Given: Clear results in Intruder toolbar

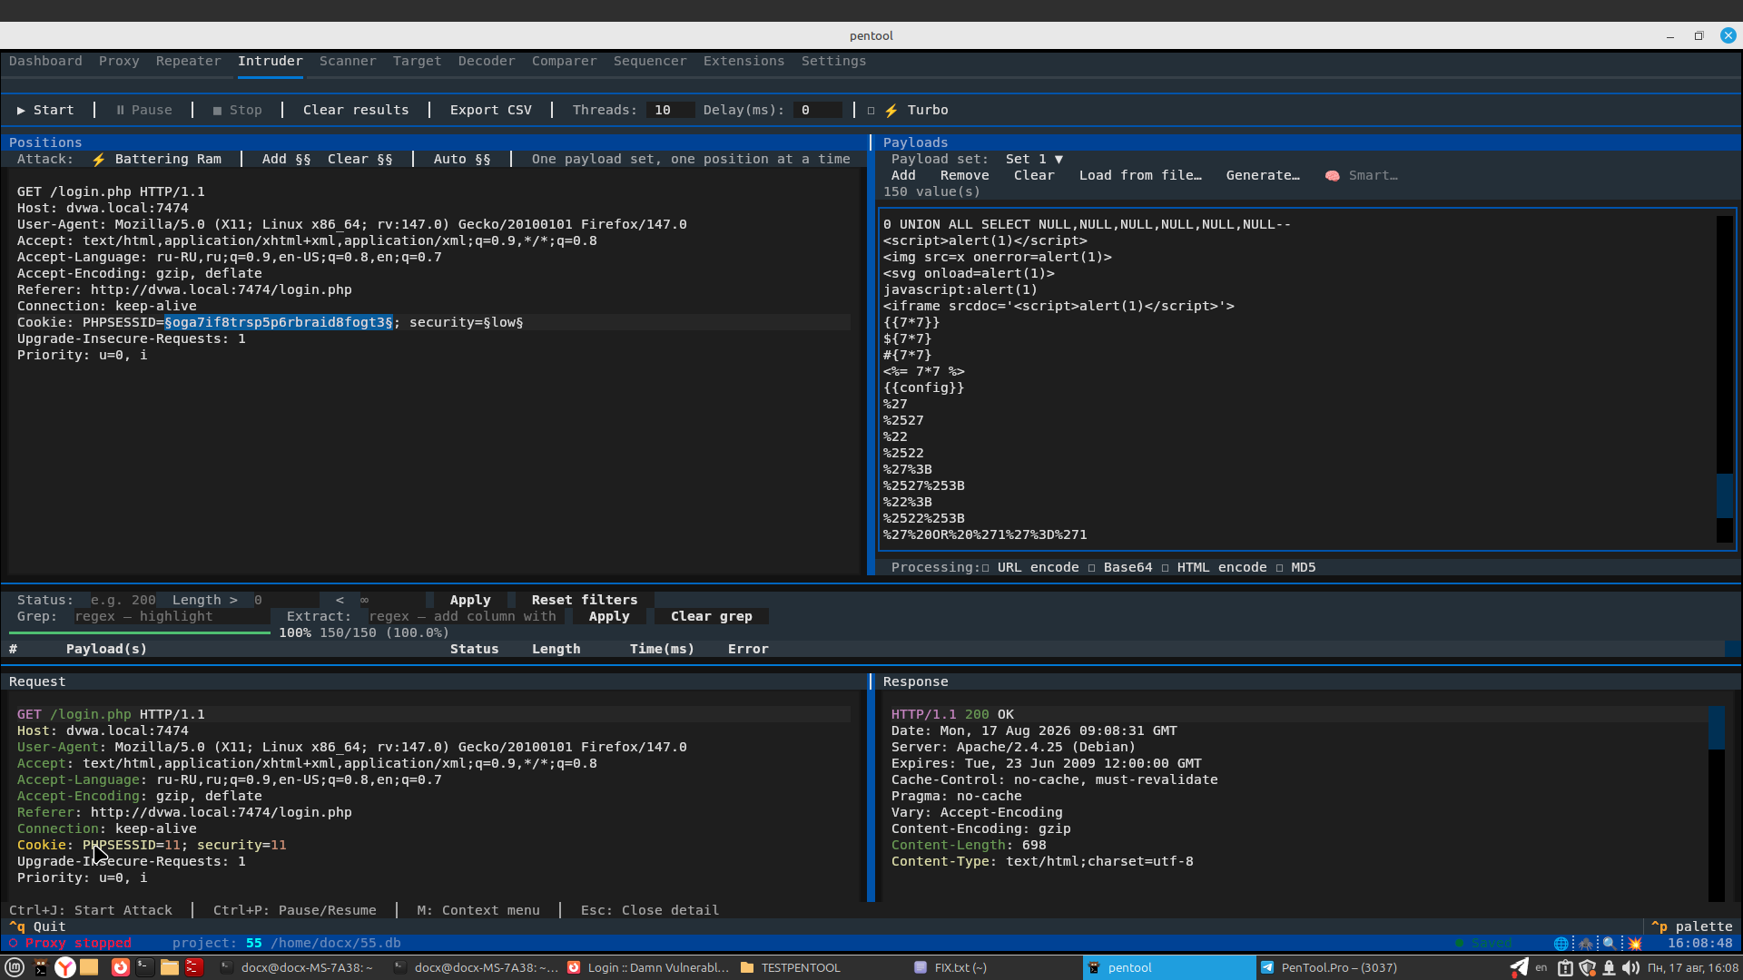Looking at the screenshot, I should click(x=356, y=110).
